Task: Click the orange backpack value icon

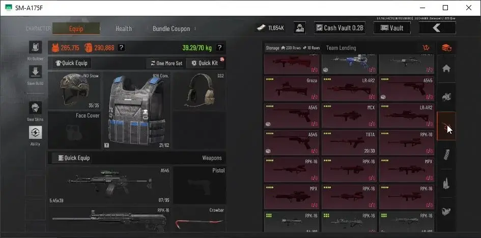Action: (89, 48)
